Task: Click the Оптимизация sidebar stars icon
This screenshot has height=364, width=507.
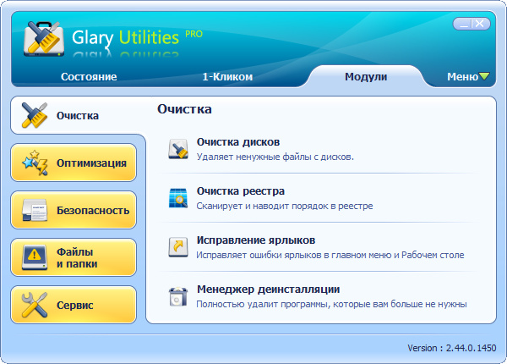Action: [x=35, y=163]
